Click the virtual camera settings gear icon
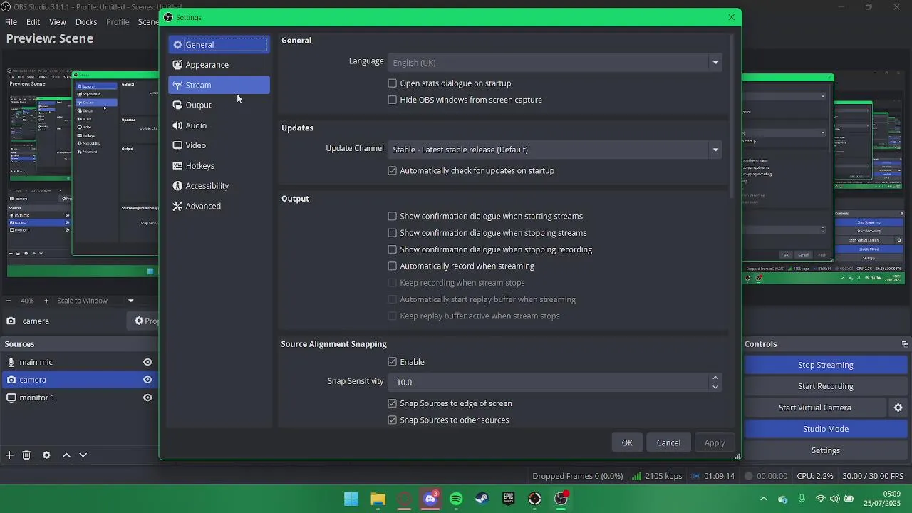 898,408
